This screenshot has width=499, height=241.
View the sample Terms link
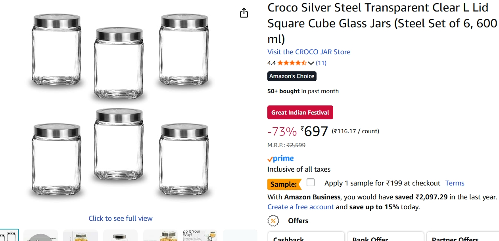pos(455,183)
